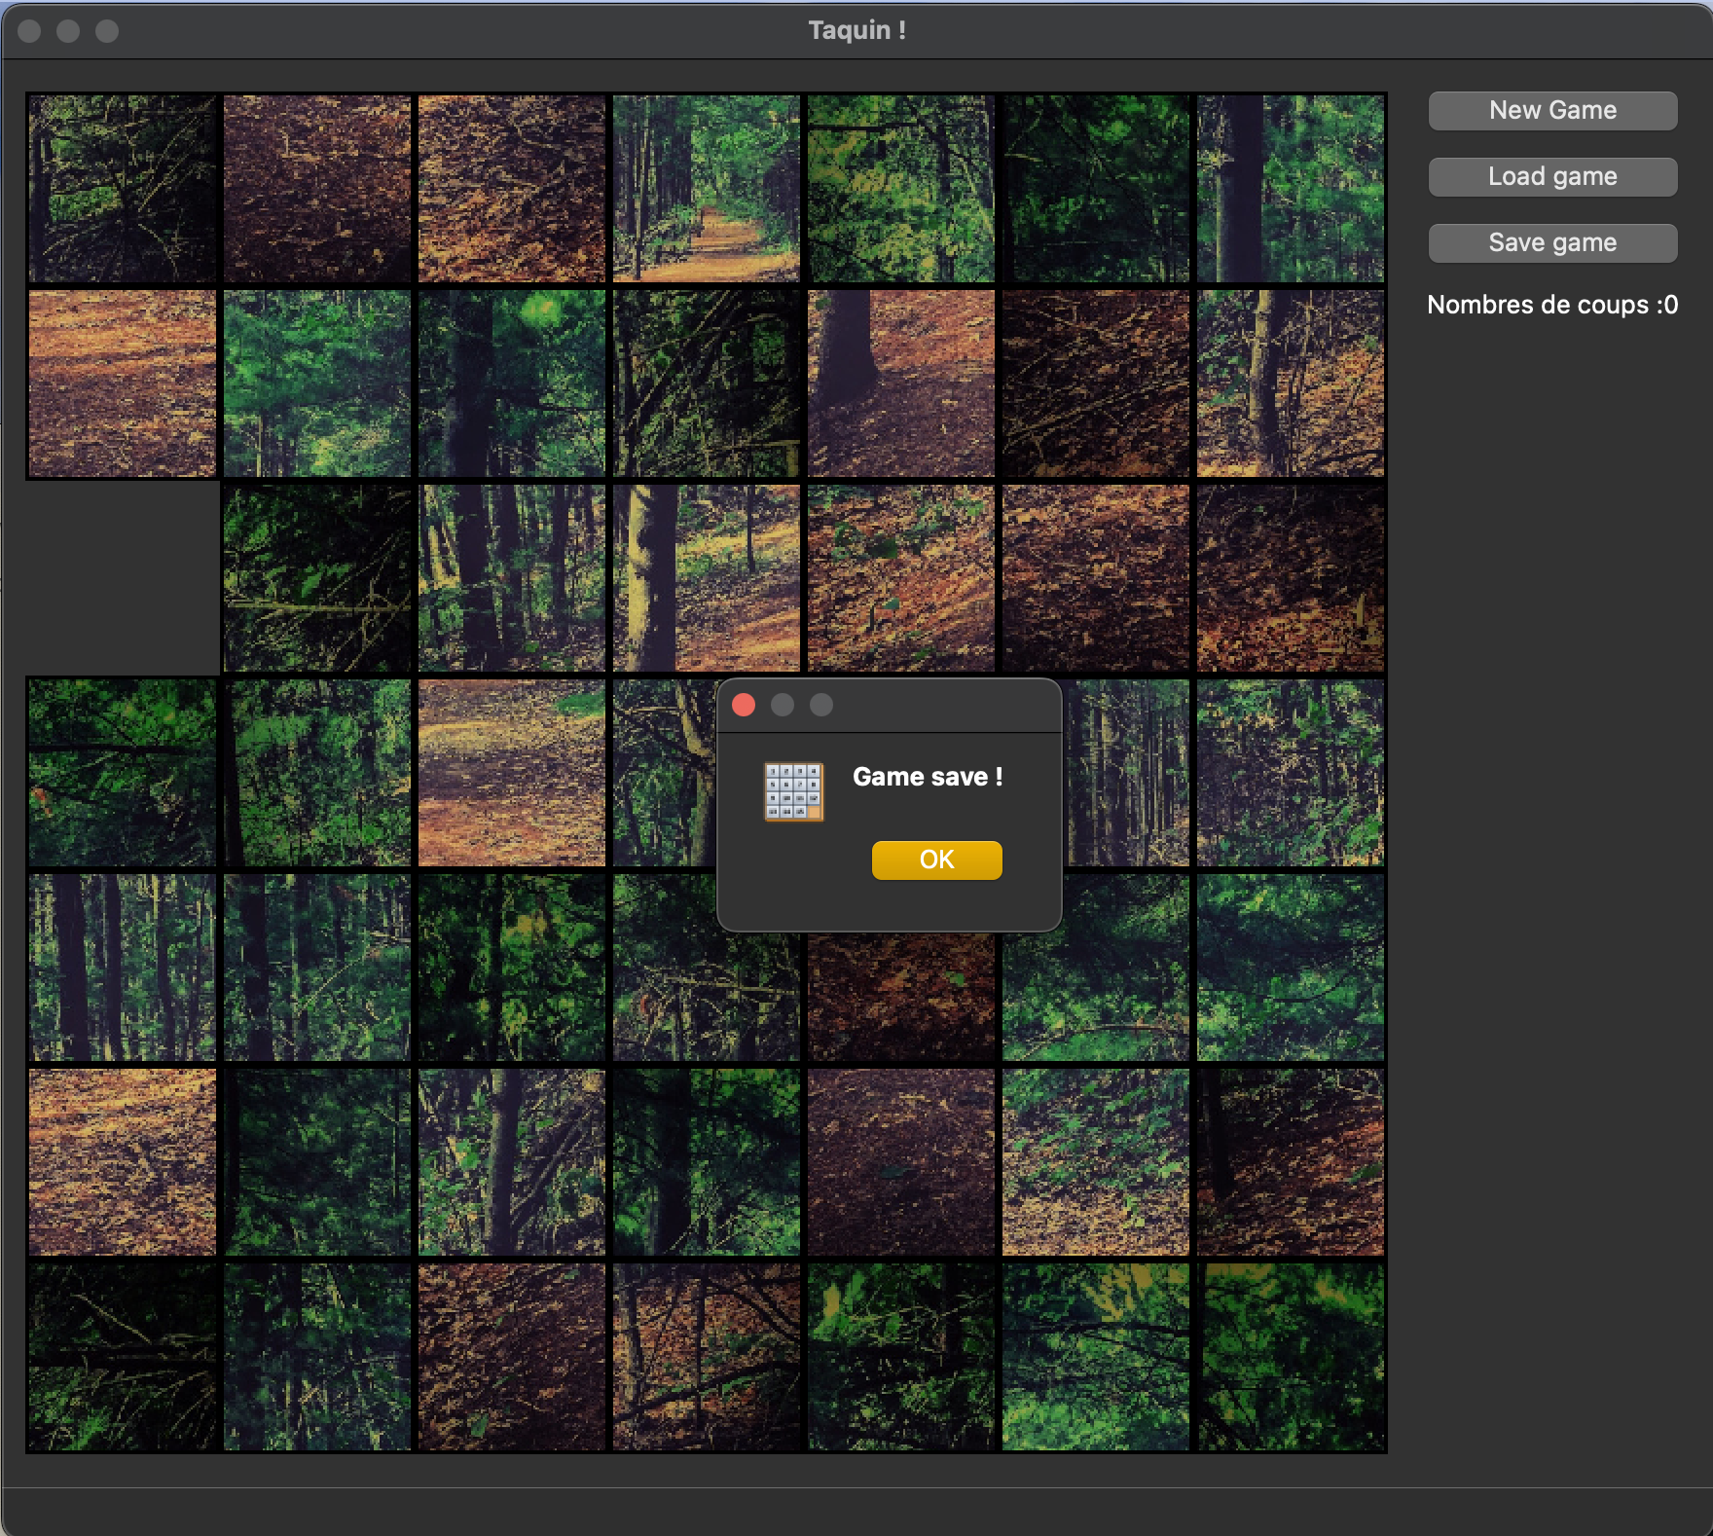Click the empty slot in the puzzle grid

123,578
